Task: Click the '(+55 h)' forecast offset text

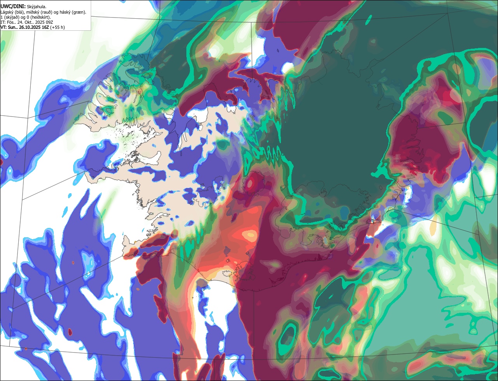Action: tap(58, 28)
